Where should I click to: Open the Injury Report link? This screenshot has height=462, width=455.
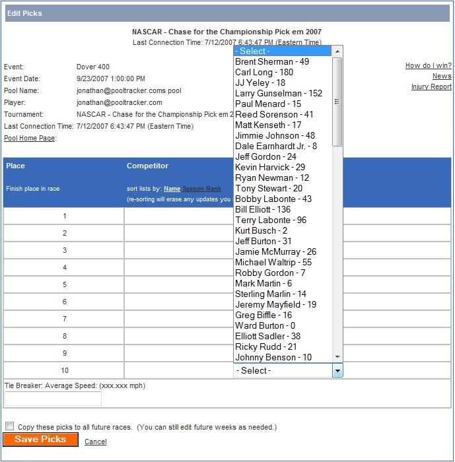click(x=431, y=86)
